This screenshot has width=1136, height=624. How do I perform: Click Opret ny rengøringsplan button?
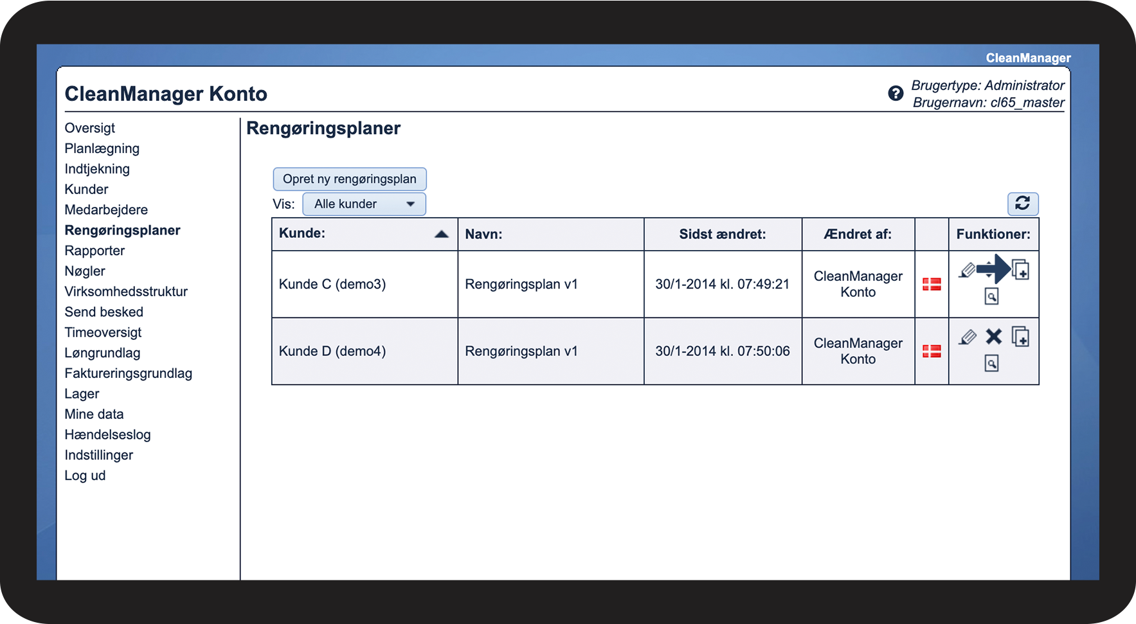tap(350, 179)
